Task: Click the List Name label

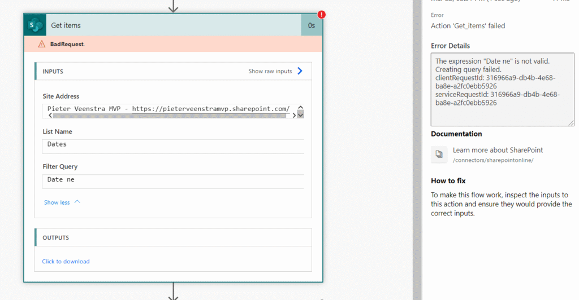Action: 57,131
